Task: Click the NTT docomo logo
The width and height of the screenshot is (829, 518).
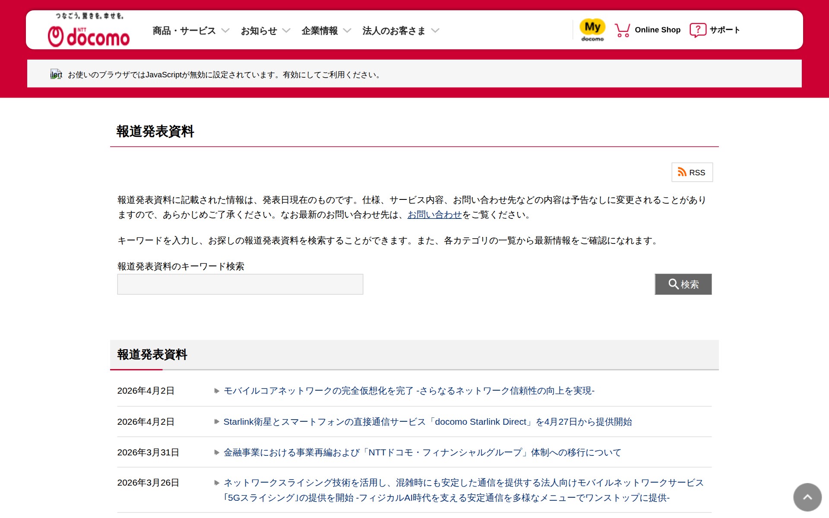Action: [x=89, y=36]
